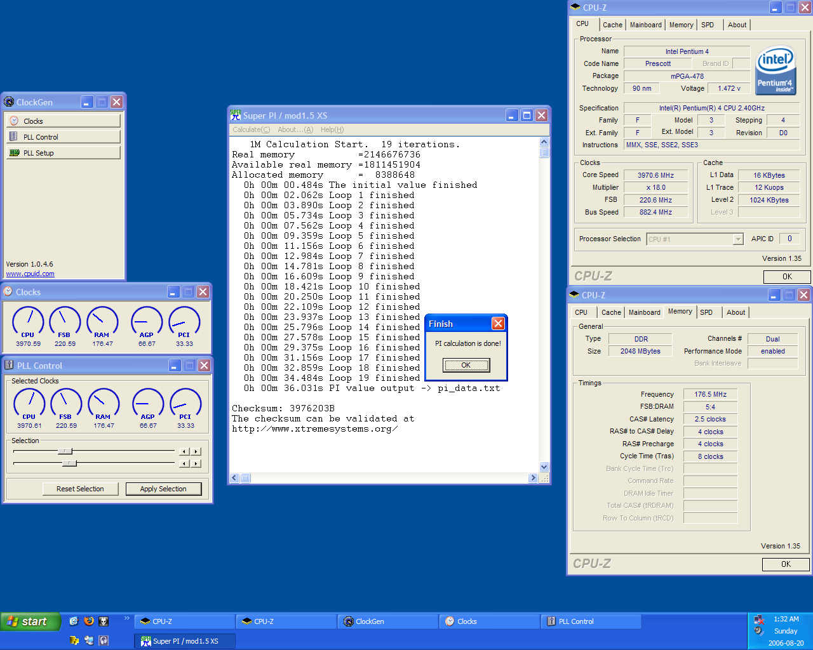The height and width of the screenshot is (650, 813).
Task: Click the AGP gauge in PLL Control
Action: [148, 404]
